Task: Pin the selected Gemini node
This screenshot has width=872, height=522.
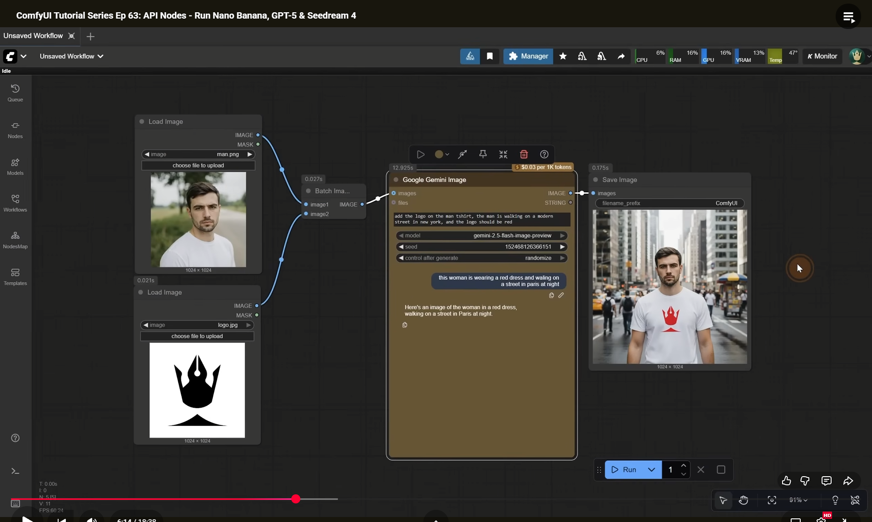Action: tap(483, 154)
